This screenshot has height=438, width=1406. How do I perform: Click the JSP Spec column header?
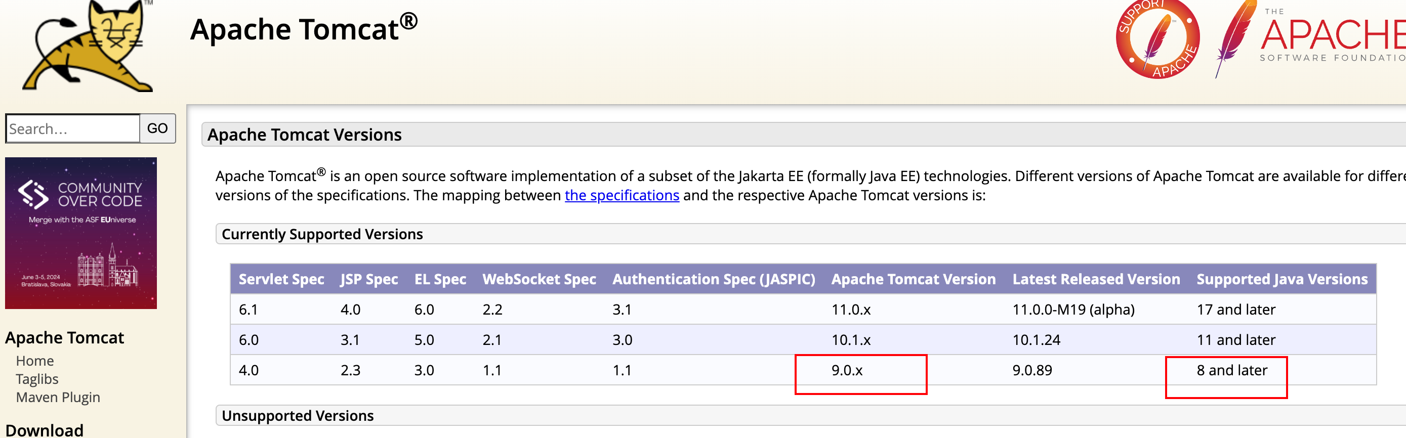pyautogui.click(x=369, y=279)
